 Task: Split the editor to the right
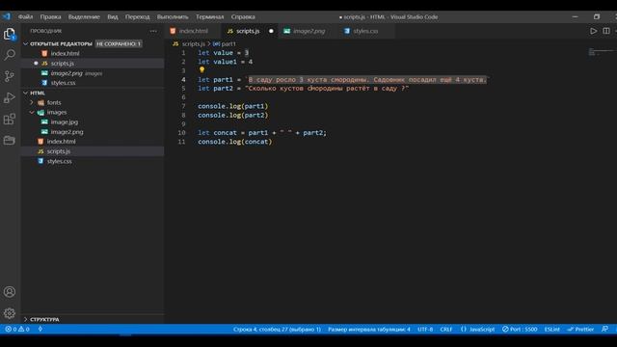(x=606, y=31)
